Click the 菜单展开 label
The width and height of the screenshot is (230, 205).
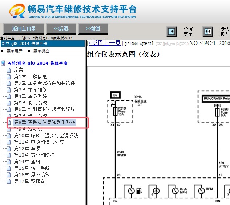coord(15,51)
